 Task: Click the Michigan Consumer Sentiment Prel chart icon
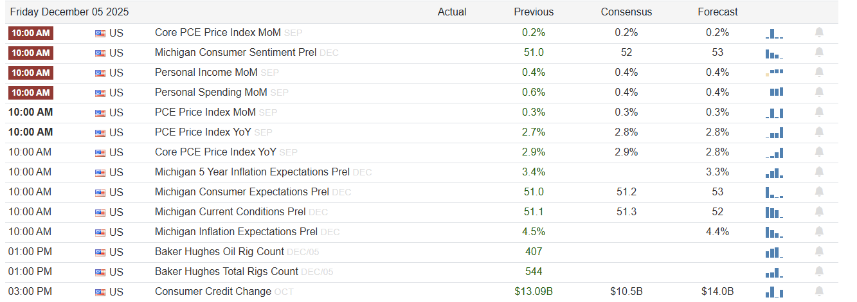point(774,53)
